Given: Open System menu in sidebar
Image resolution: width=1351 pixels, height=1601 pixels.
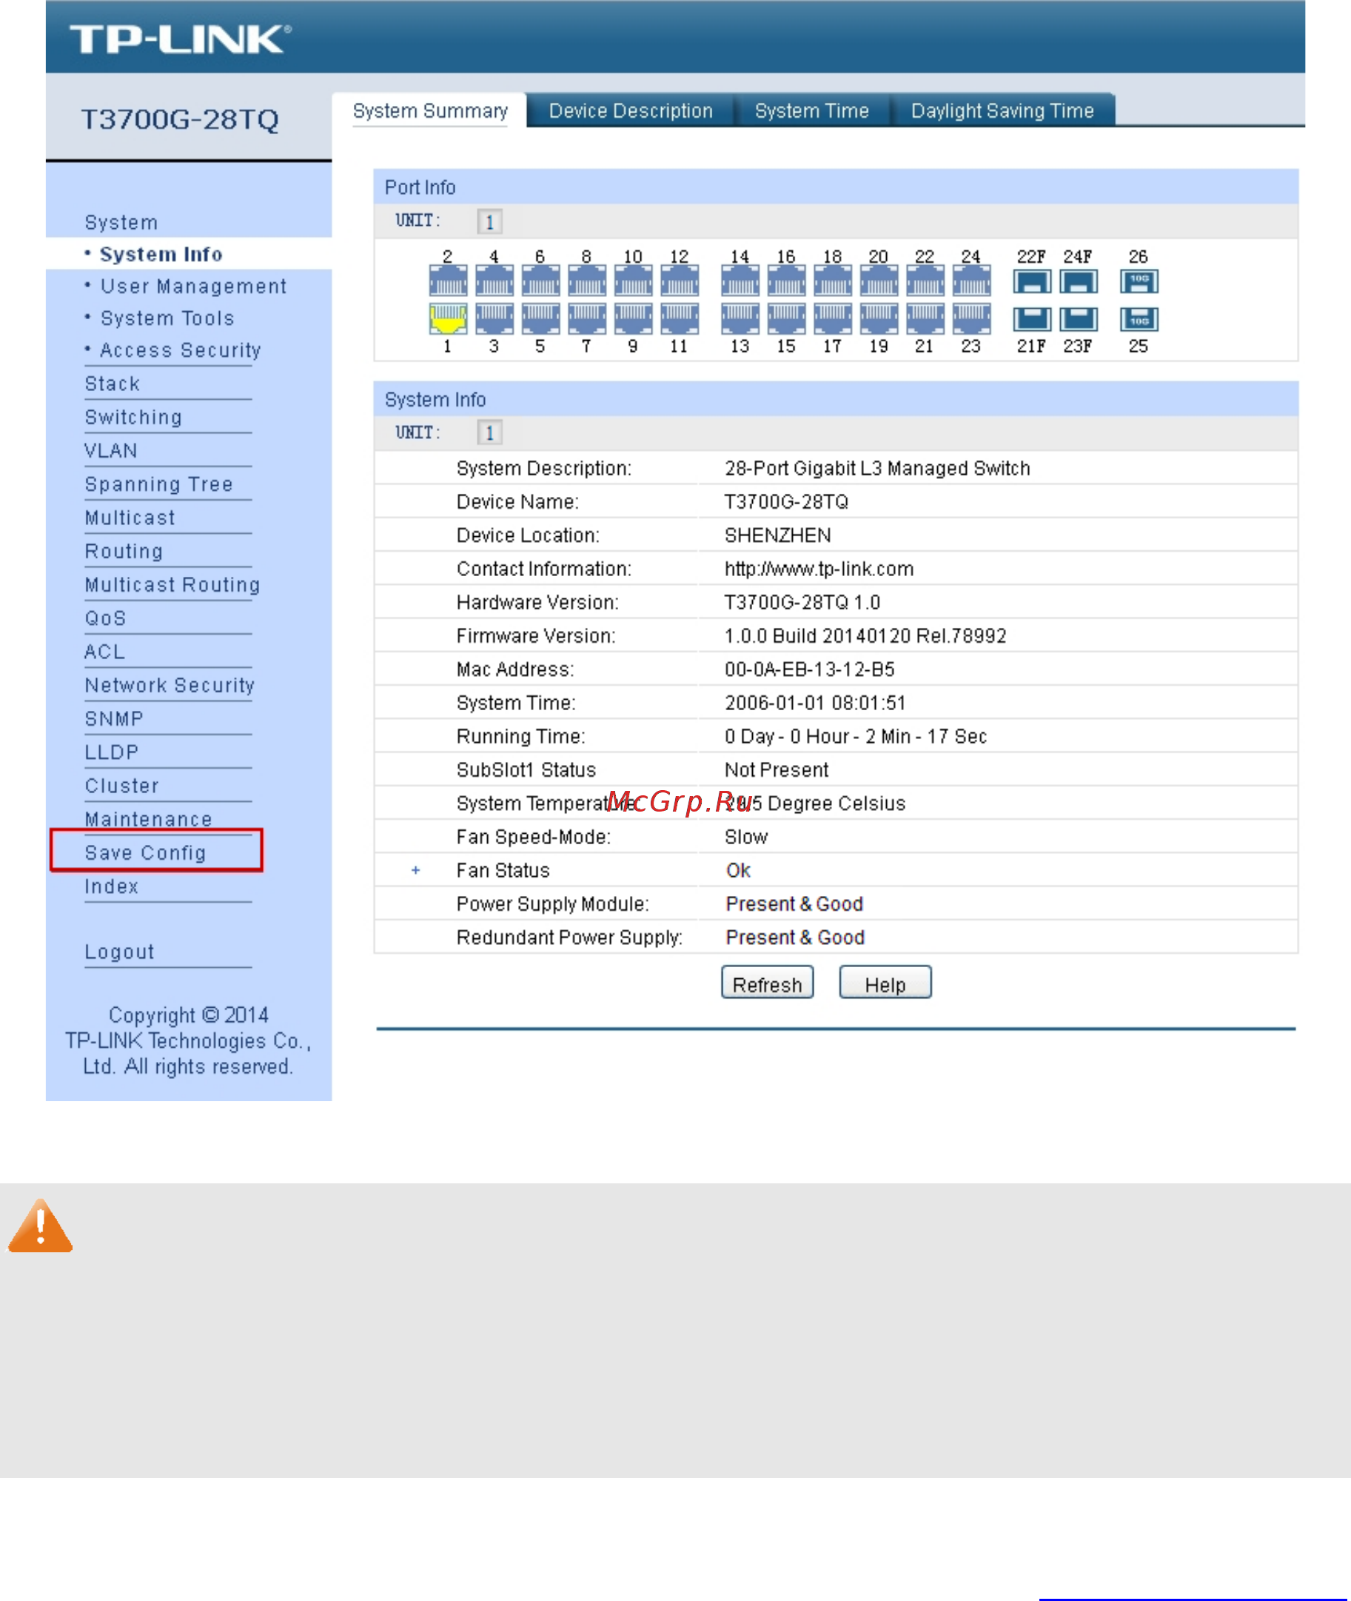Looking at the screenshot, I should tap(121, 223).
